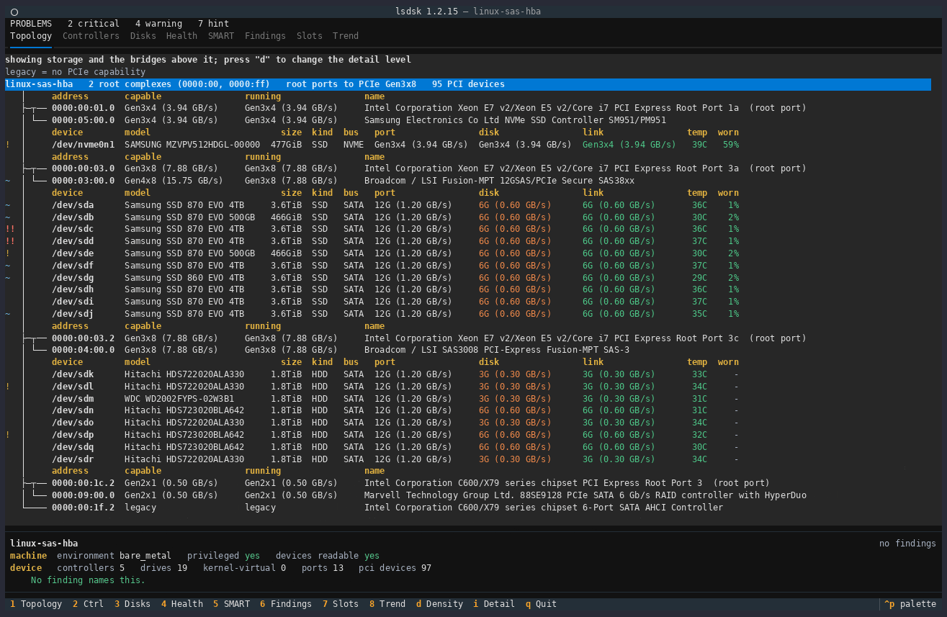The height and width of the screenshot is (617, 947).
Task: Click the '4 warning' problems count
Action: [158, 24]
